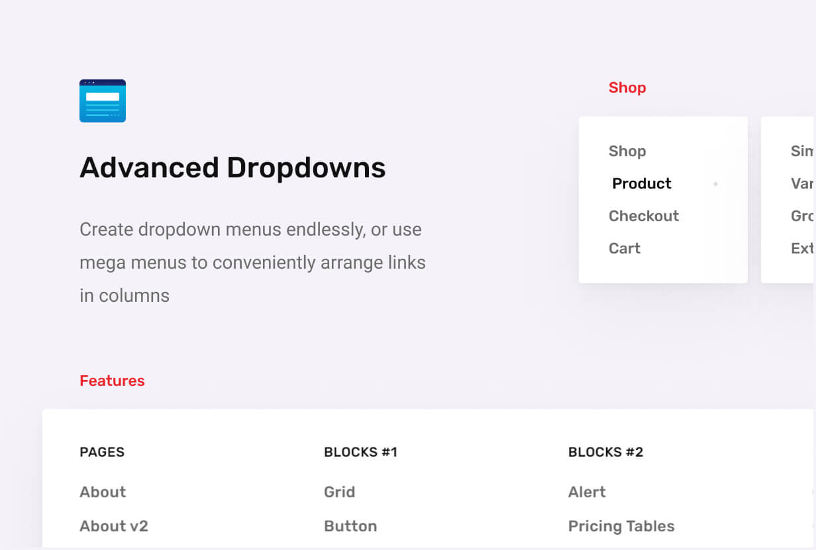This screenshot has height=550, width=816.
Task: Open the Cart menu item
Action: pos(625,248)
